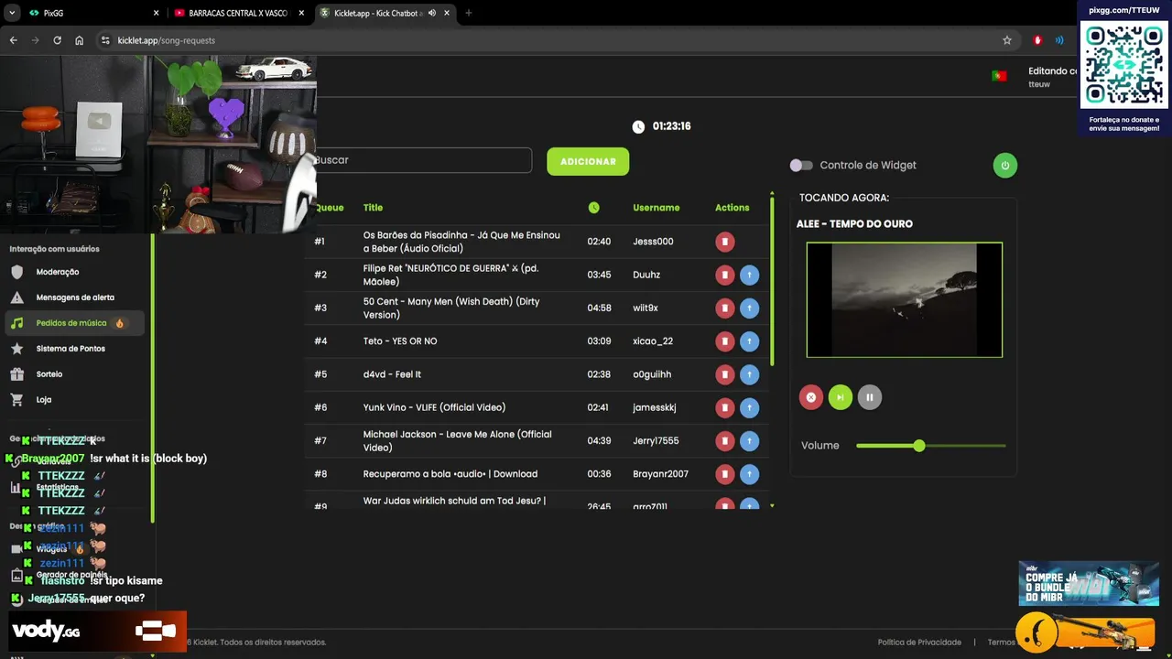Open the browser tab list dropdown
This screenshot has height=659, width=1172.
pos(12,13)
